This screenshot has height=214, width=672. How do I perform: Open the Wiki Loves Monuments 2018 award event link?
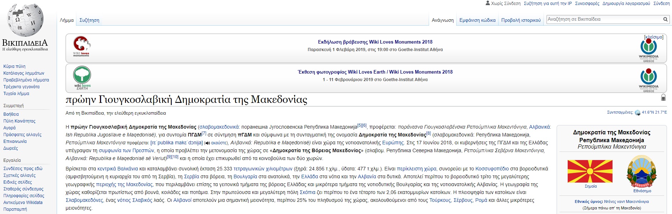pos(375,42)
